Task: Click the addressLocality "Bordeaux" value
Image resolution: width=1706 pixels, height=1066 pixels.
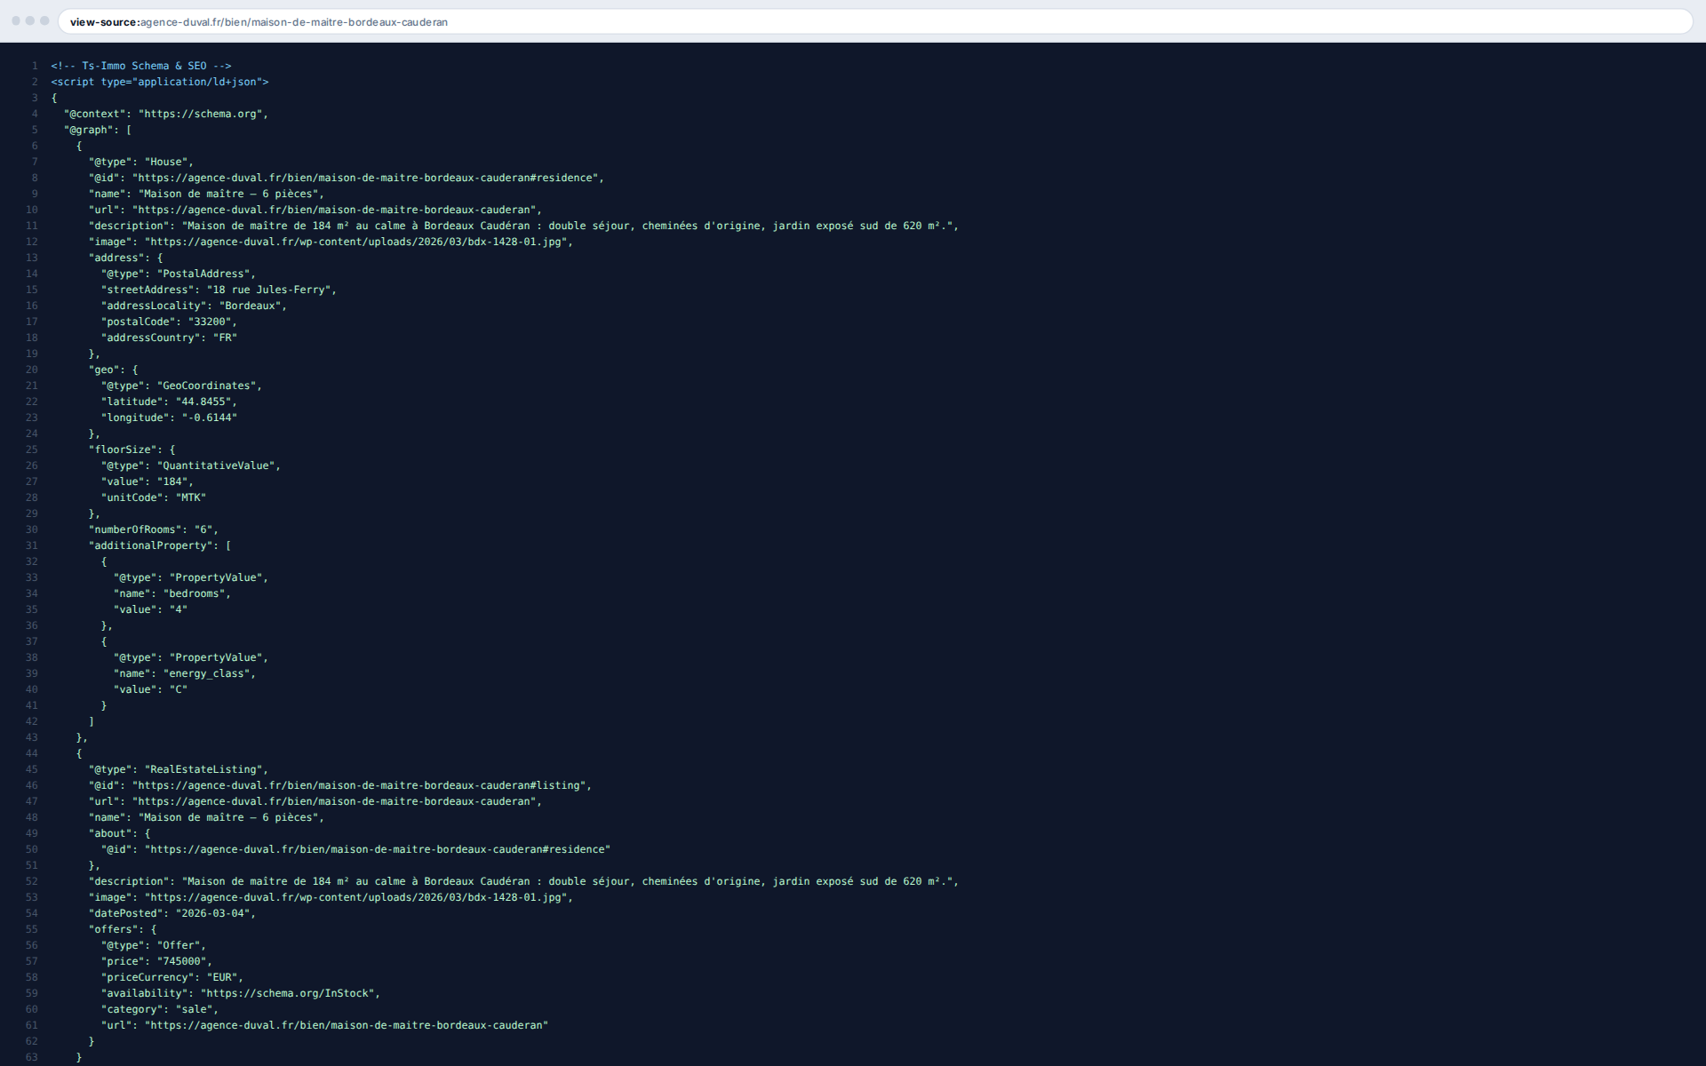Action: tap(251, 306)
